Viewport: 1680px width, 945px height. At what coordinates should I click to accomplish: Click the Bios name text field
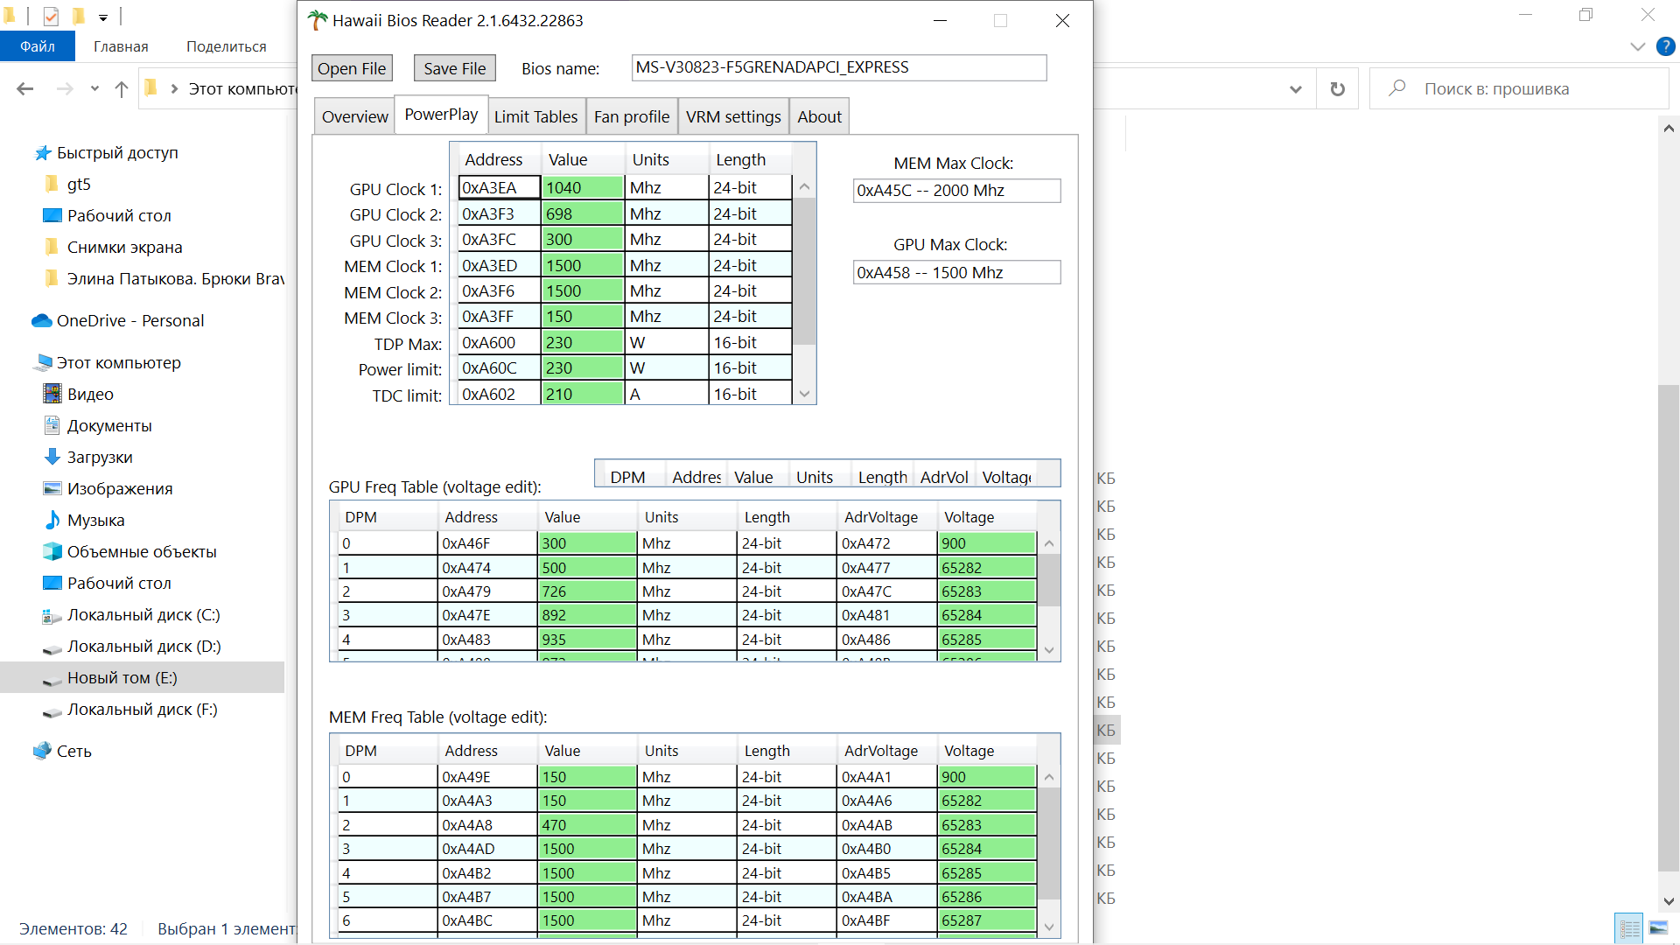pyautogui.click(x=838, y=67)
